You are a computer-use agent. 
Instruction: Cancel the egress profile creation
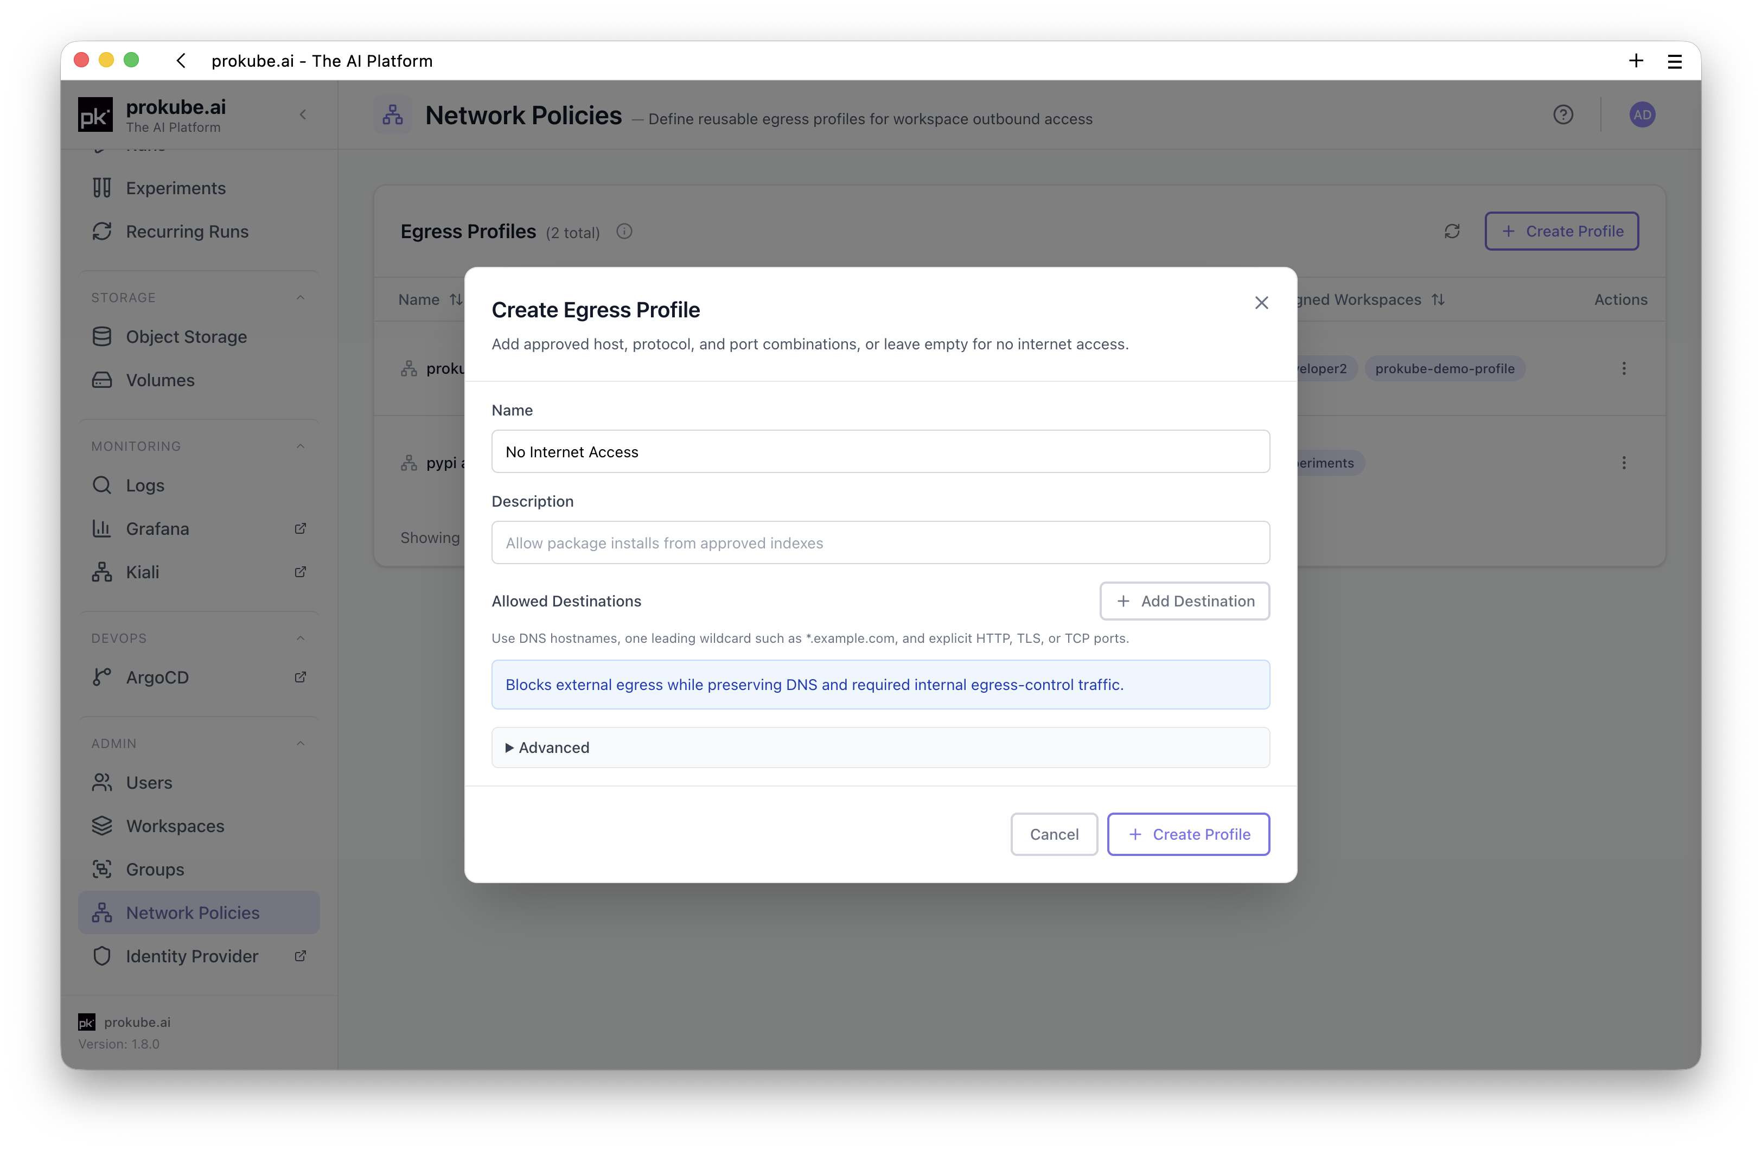1054,834
